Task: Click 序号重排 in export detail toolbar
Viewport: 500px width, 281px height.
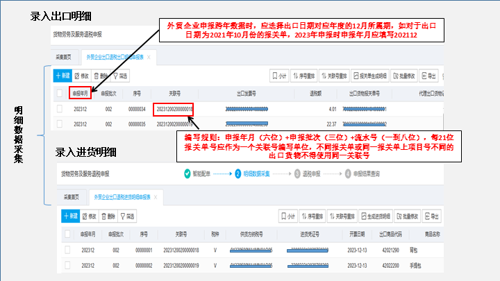Action: pos(304,76)
